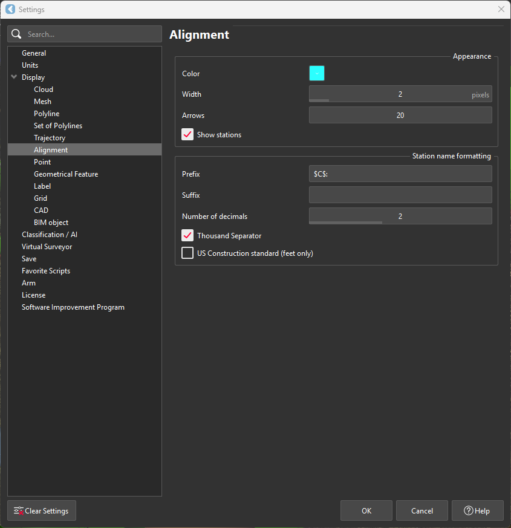Image resolution: width=511 pixels, height=528 pixels.
Task: Go to Classification / AI settings
Action: click(50, 235)
